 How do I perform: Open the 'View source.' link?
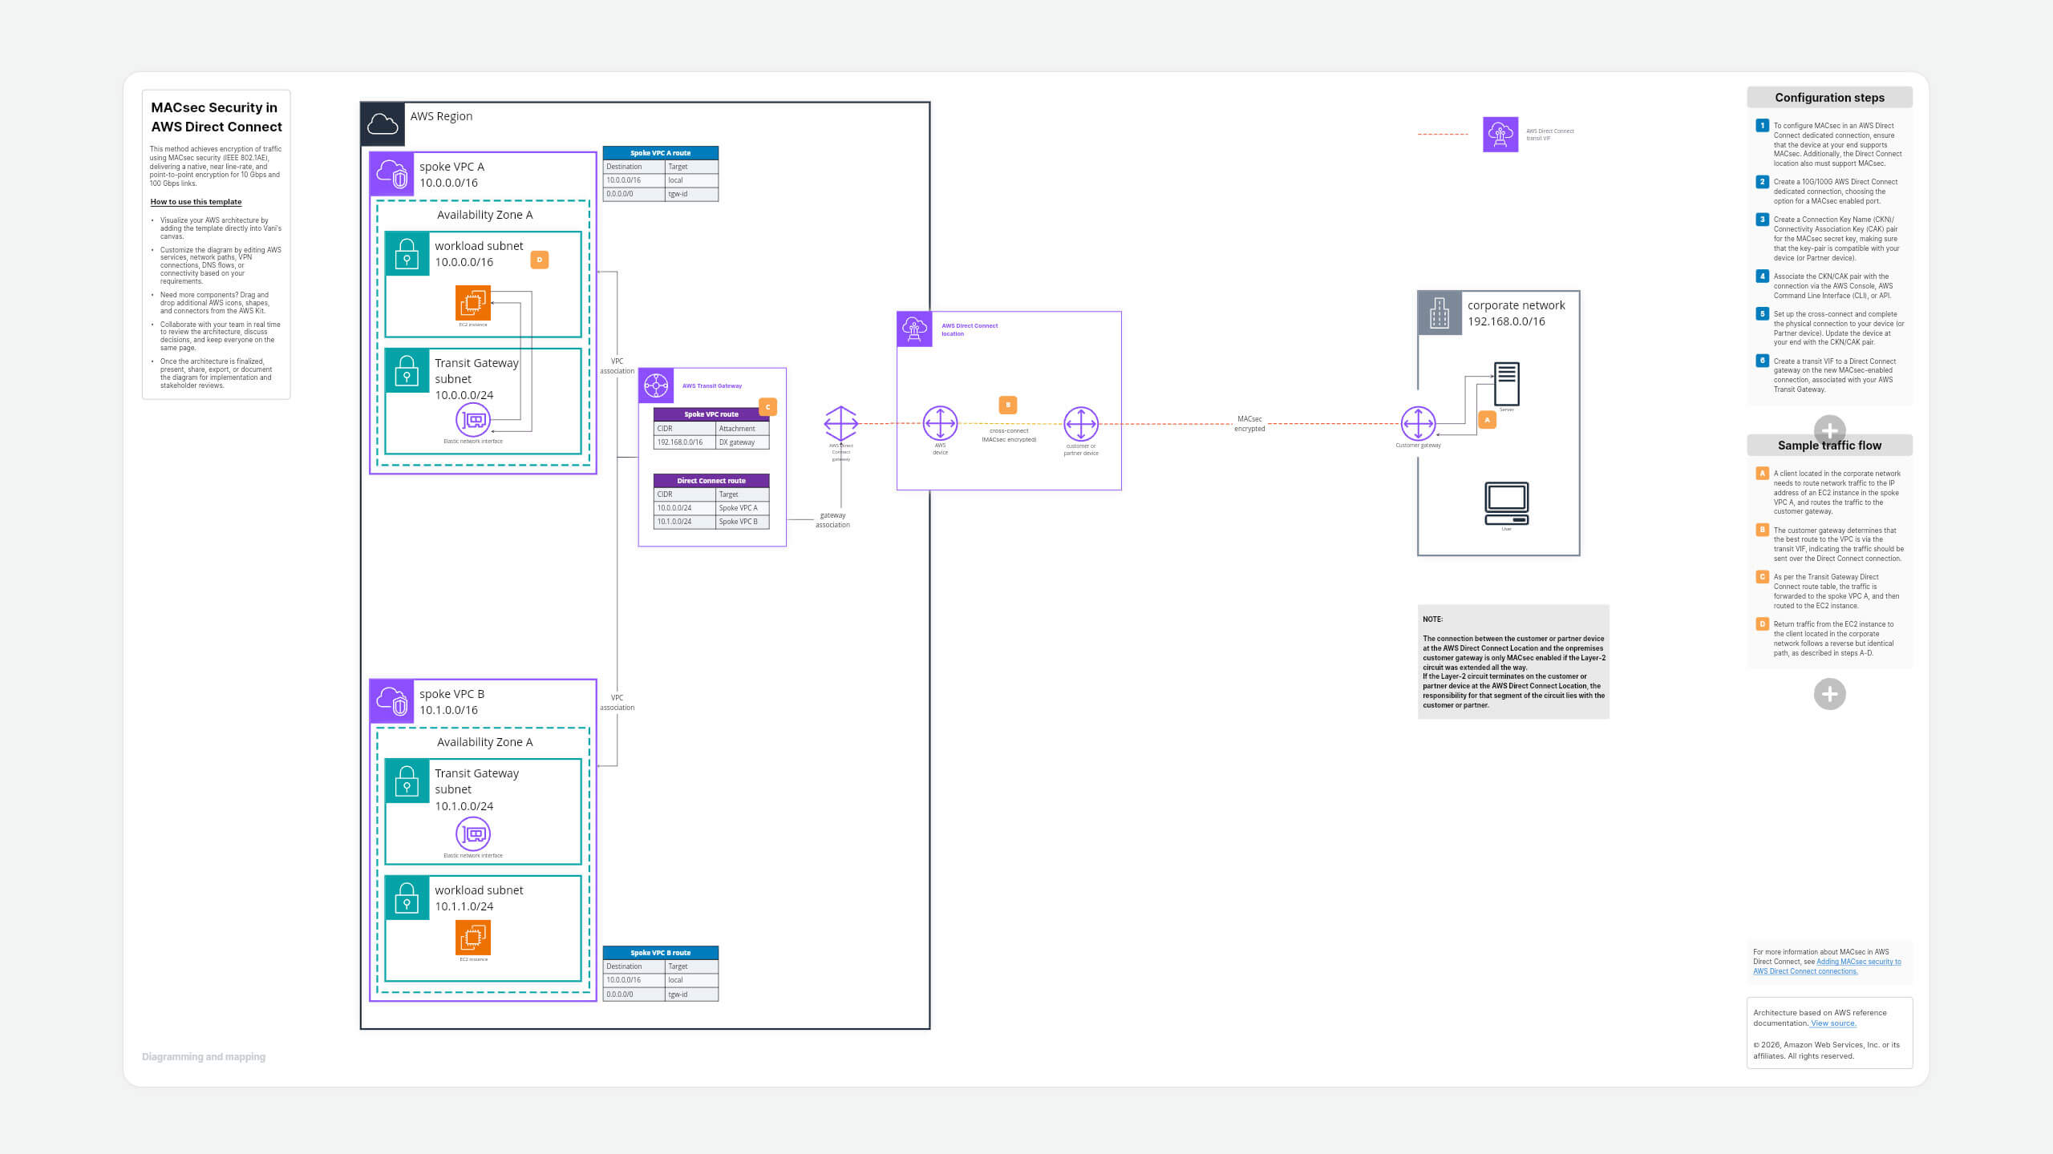pyautogui.click(x=1833, y=1023)
